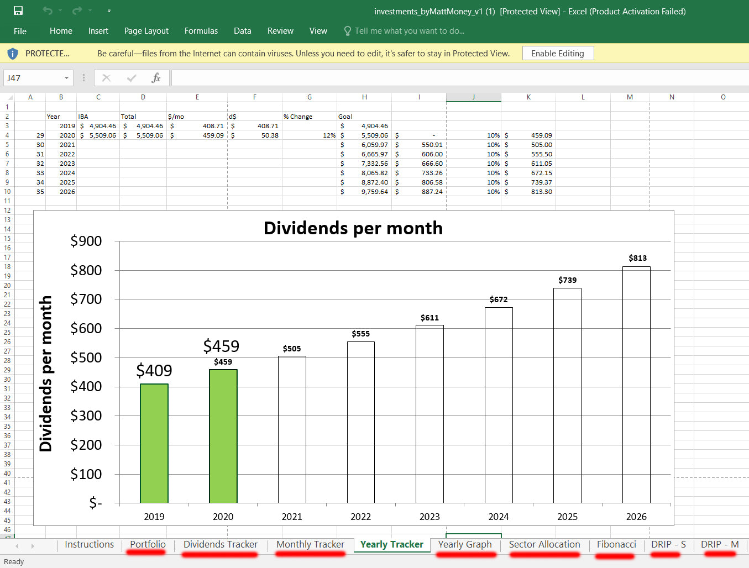Click inside the formula bar input
This screenshot has height=568, width=749.
[459, 78]
